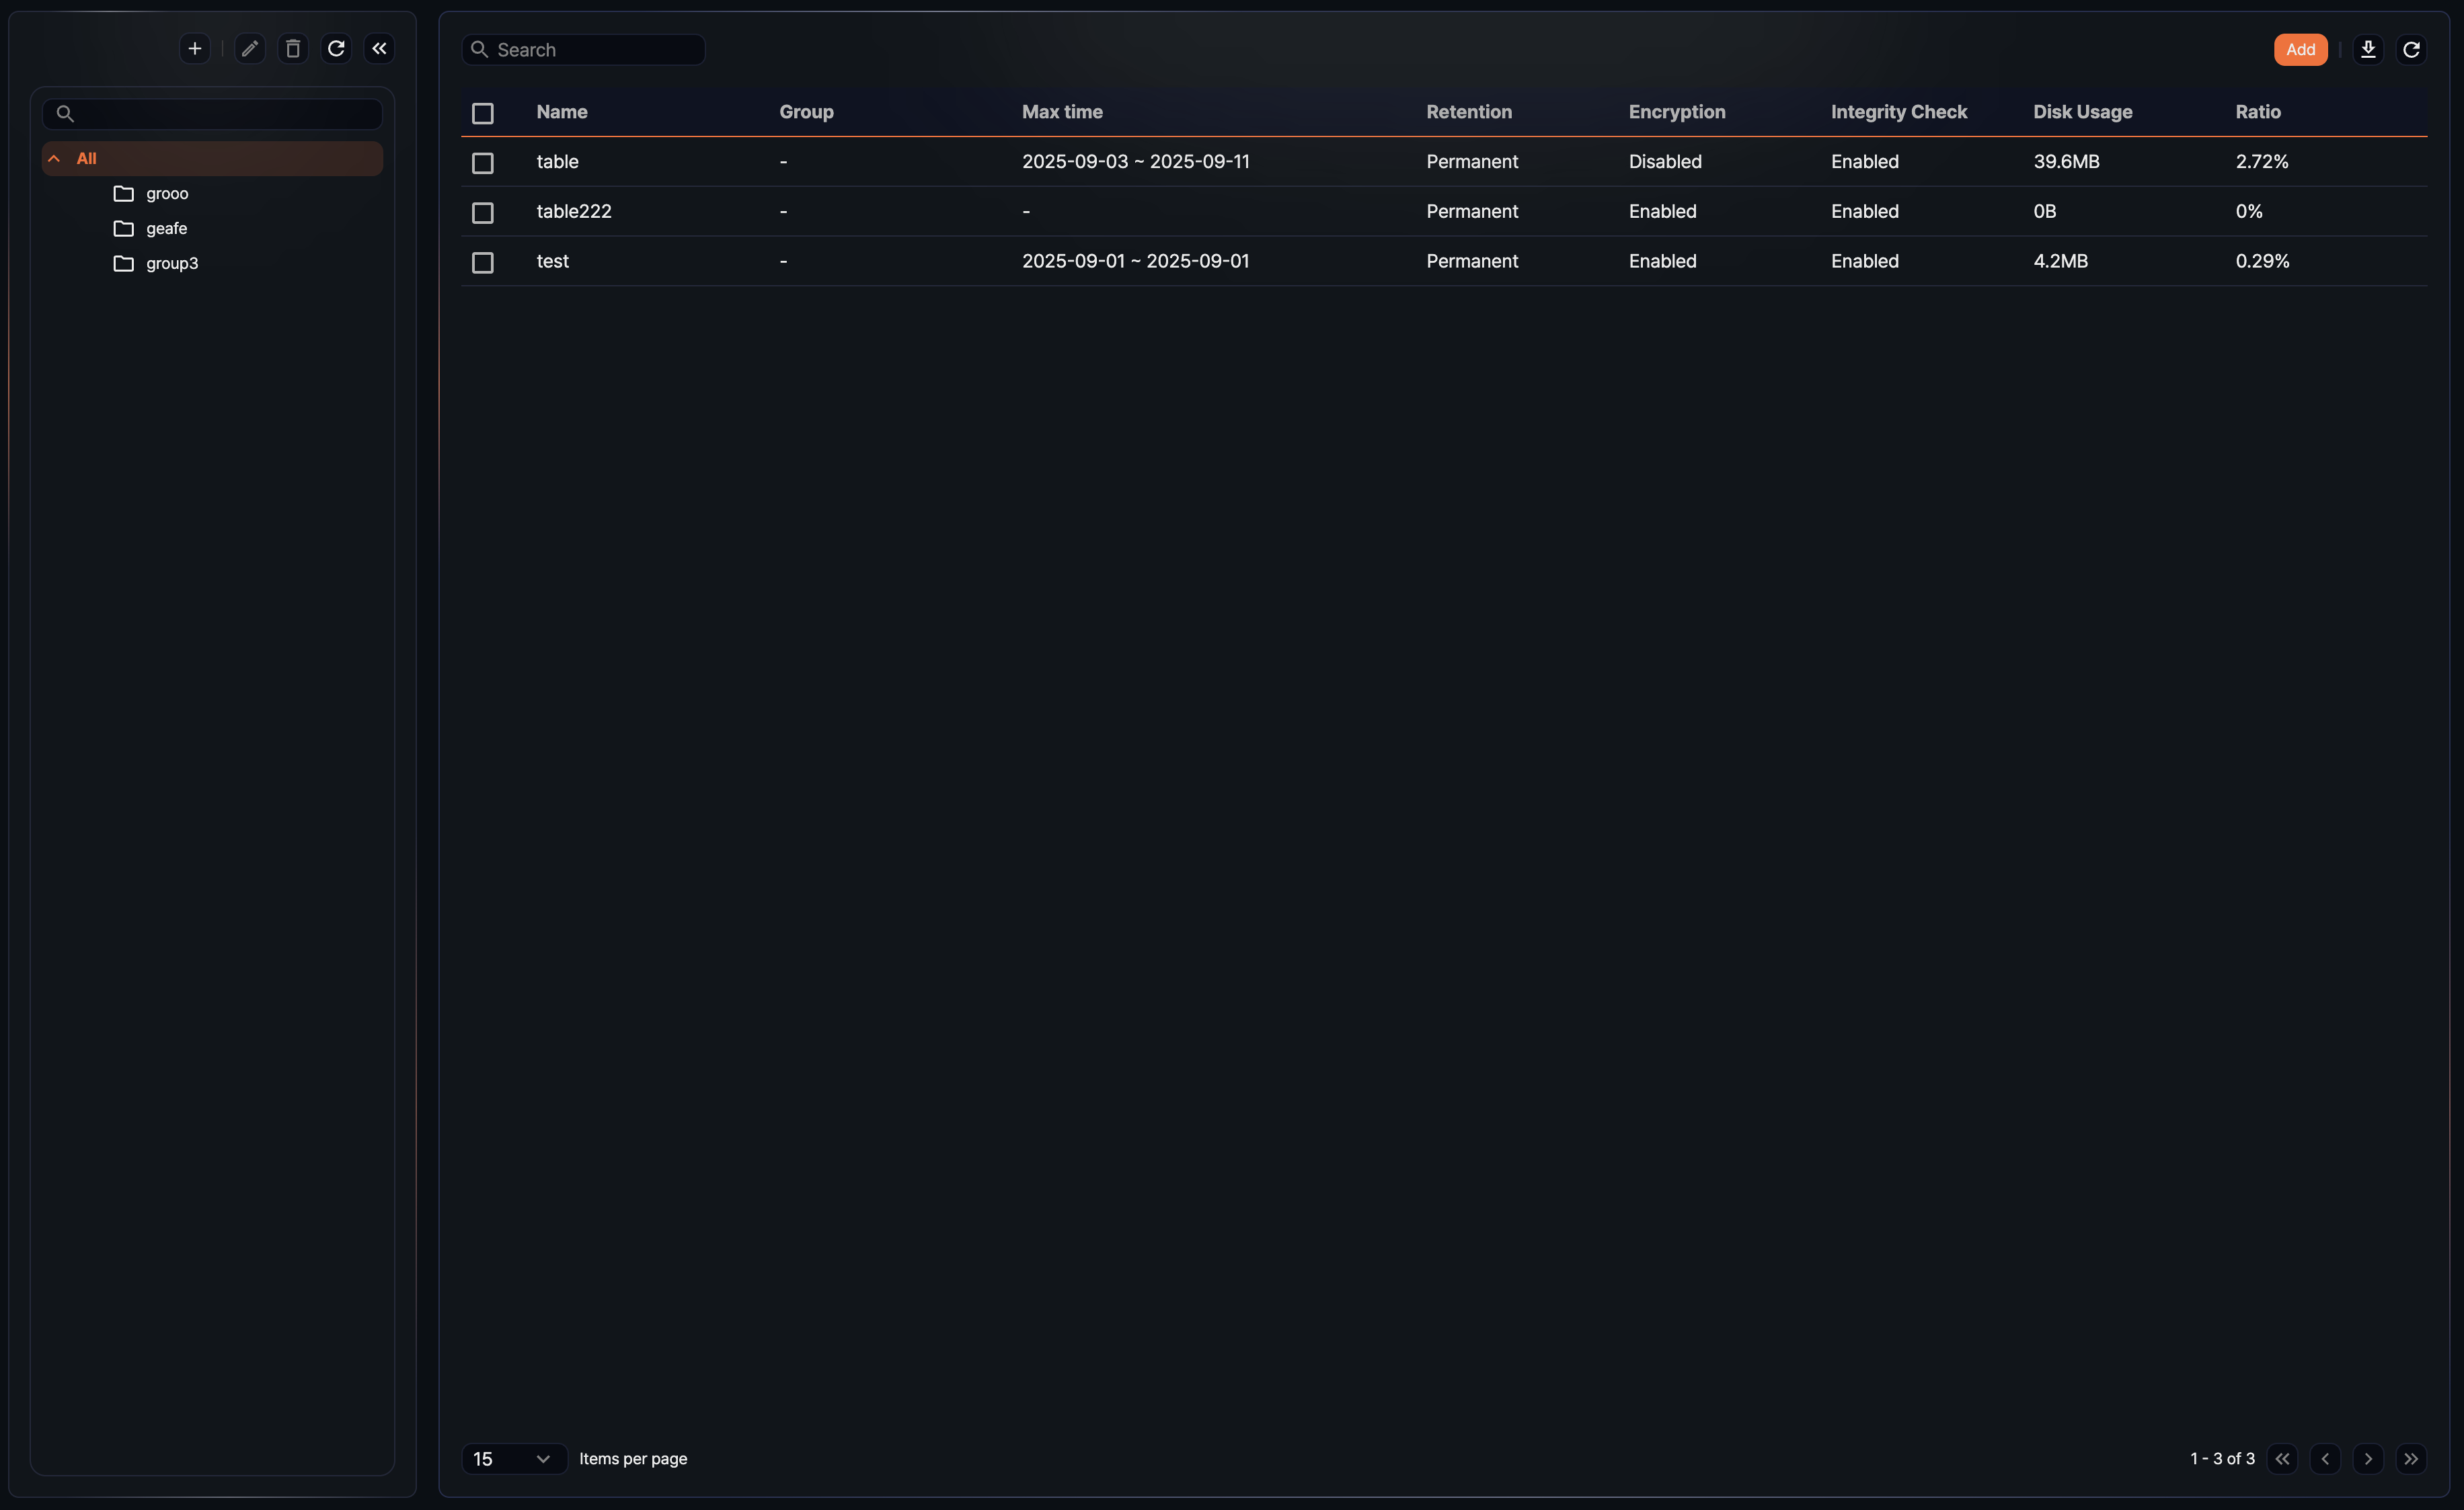2464x1510 pixels.
Task: Click the Add button
Action: pos(2301,49)
